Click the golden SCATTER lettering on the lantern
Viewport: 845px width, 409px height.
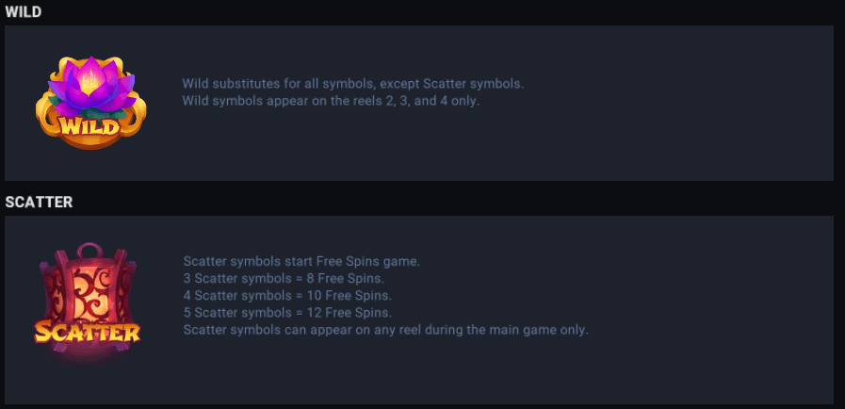[88, 332]
